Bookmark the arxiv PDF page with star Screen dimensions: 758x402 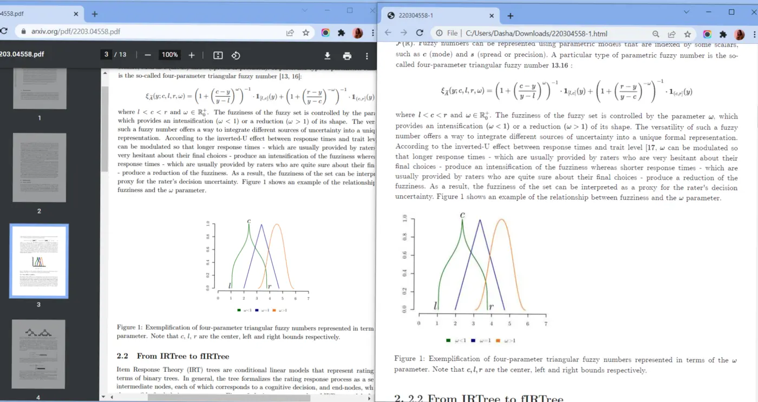coord(306,32)
